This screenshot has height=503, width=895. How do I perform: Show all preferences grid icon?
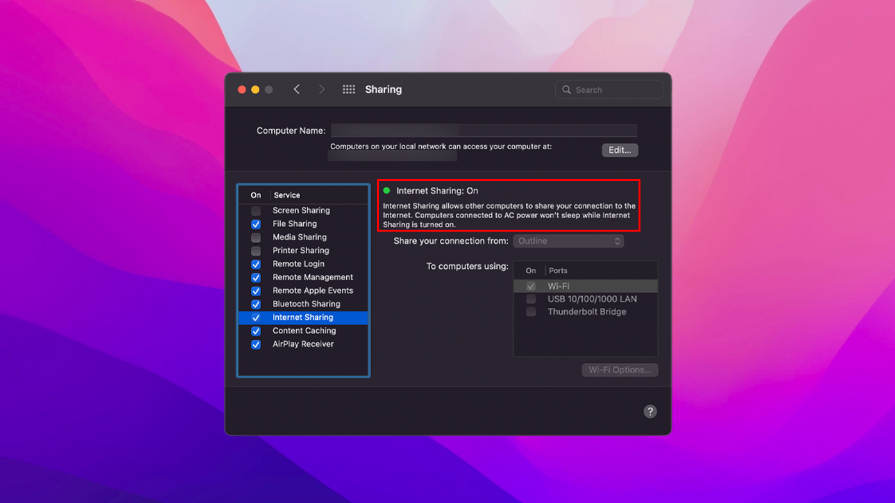[x=349, y=90]
